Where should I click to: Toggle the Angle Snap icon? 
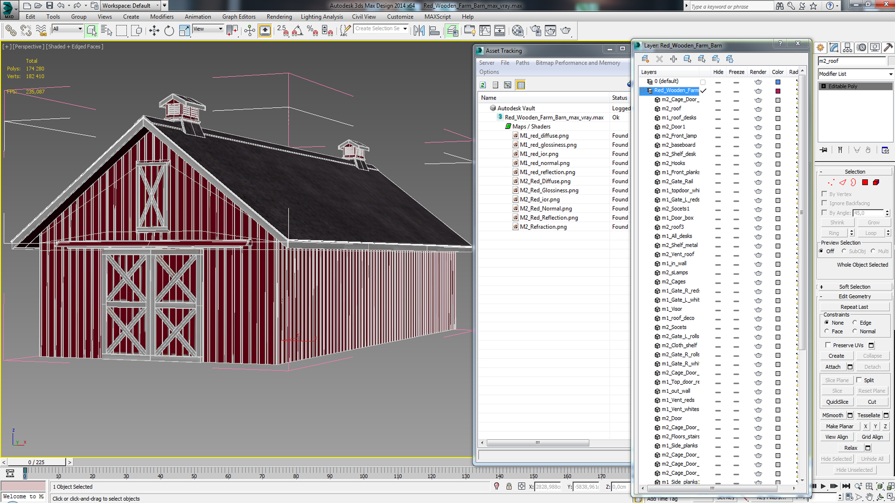point(297,31)
